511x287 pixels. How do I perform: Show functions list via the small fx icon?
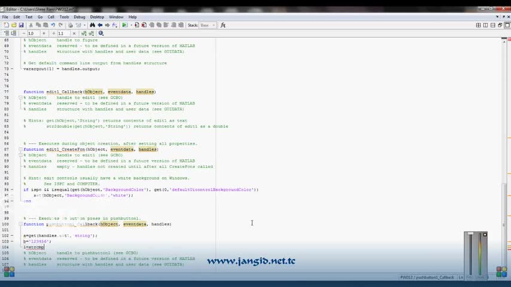tap(115, 25)
